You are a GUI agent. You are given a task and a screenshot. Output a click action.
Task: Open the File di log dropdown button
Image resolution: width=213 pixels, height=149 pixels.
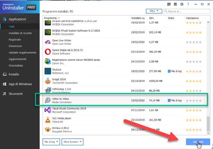point(51,142)
